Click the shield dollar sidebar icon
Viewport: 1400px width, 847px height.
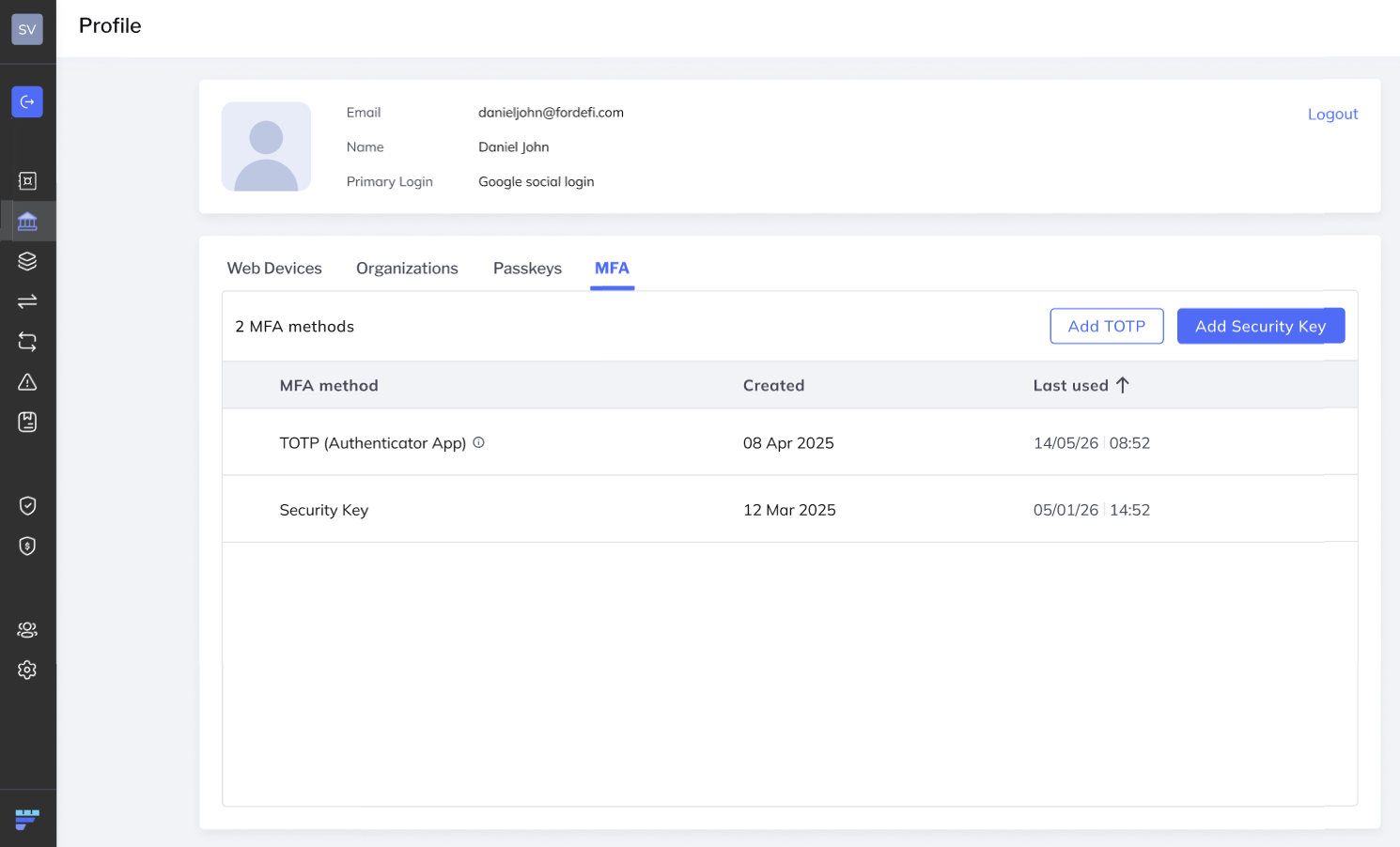(27, 547)
